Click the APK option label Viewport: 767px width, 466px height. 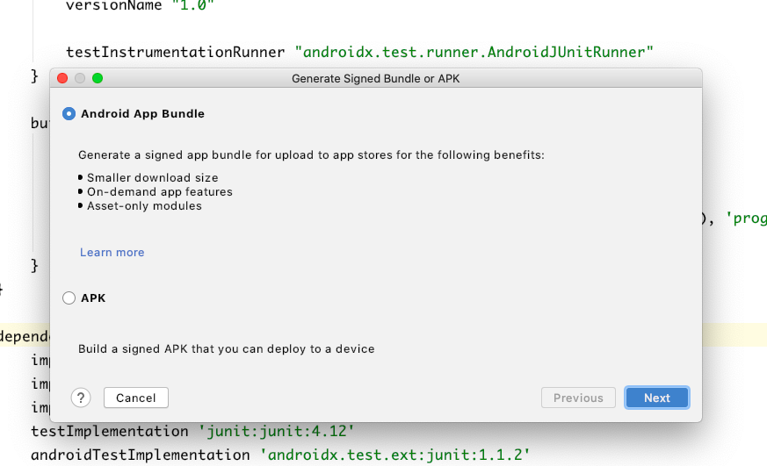click(x=93, y=298)
